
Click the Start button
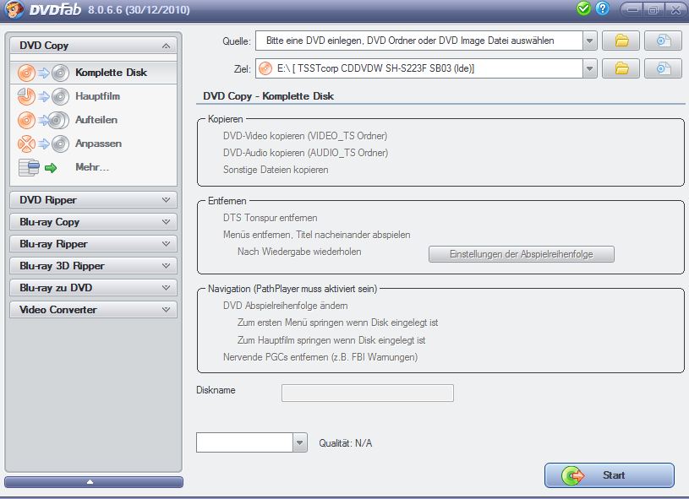tap(609, 475)
